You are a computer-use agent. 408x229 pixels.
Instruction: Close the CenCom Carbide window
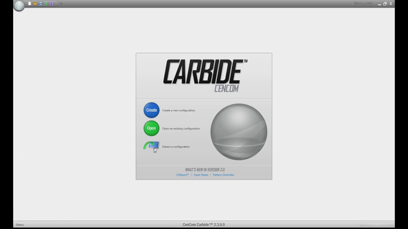click(x=391, y=4)
